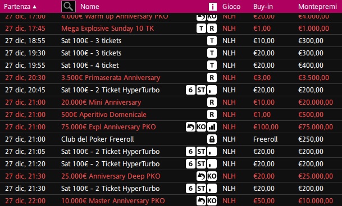The width and height of the screenshot is (342, 206).
Task: Click the KO icon on 75.000€ Expl Anniversary PKO
Action: pyautogui.click(x=201, y=127)
